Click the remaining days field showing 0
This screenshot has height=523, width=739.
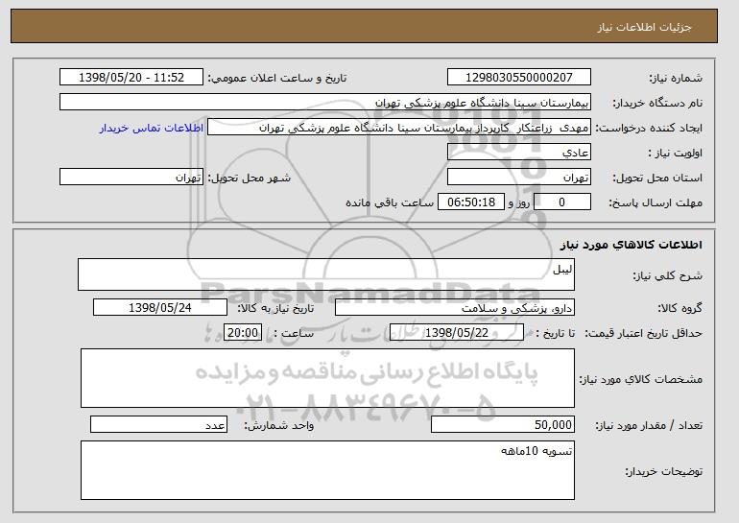pyautogui.click(x=561, y=202)
